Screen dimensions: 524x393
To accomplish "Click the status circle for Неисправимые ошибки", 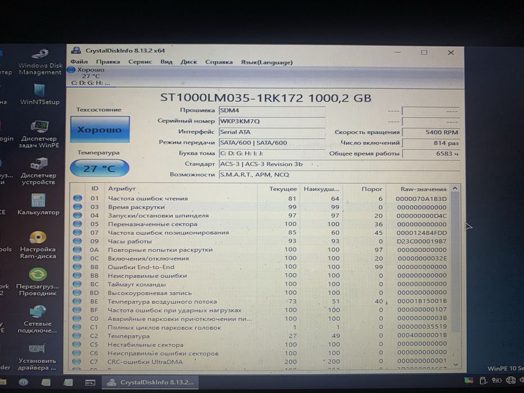I will click(77, 275).
